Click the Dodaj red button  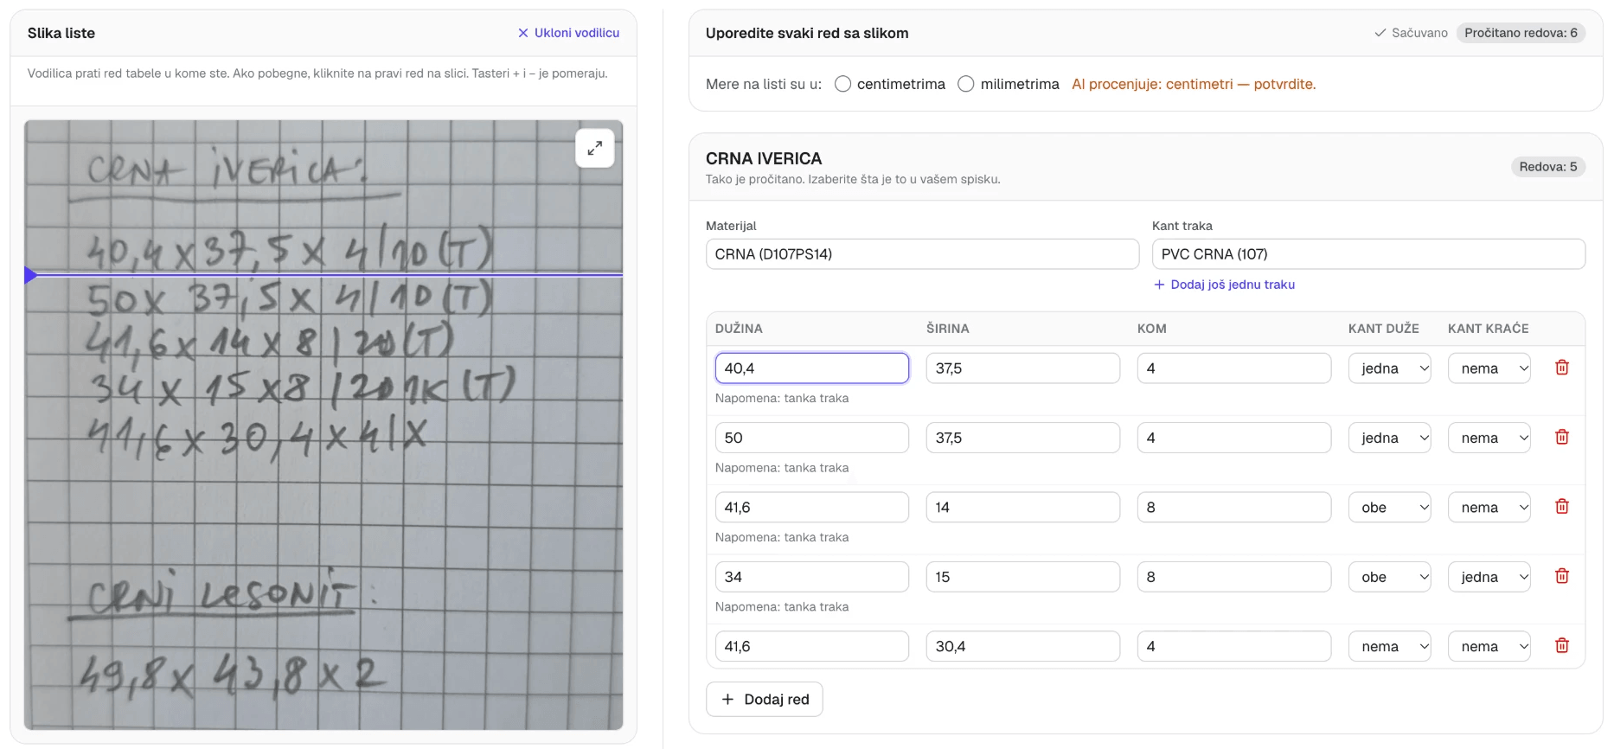(x=765, y=699)
